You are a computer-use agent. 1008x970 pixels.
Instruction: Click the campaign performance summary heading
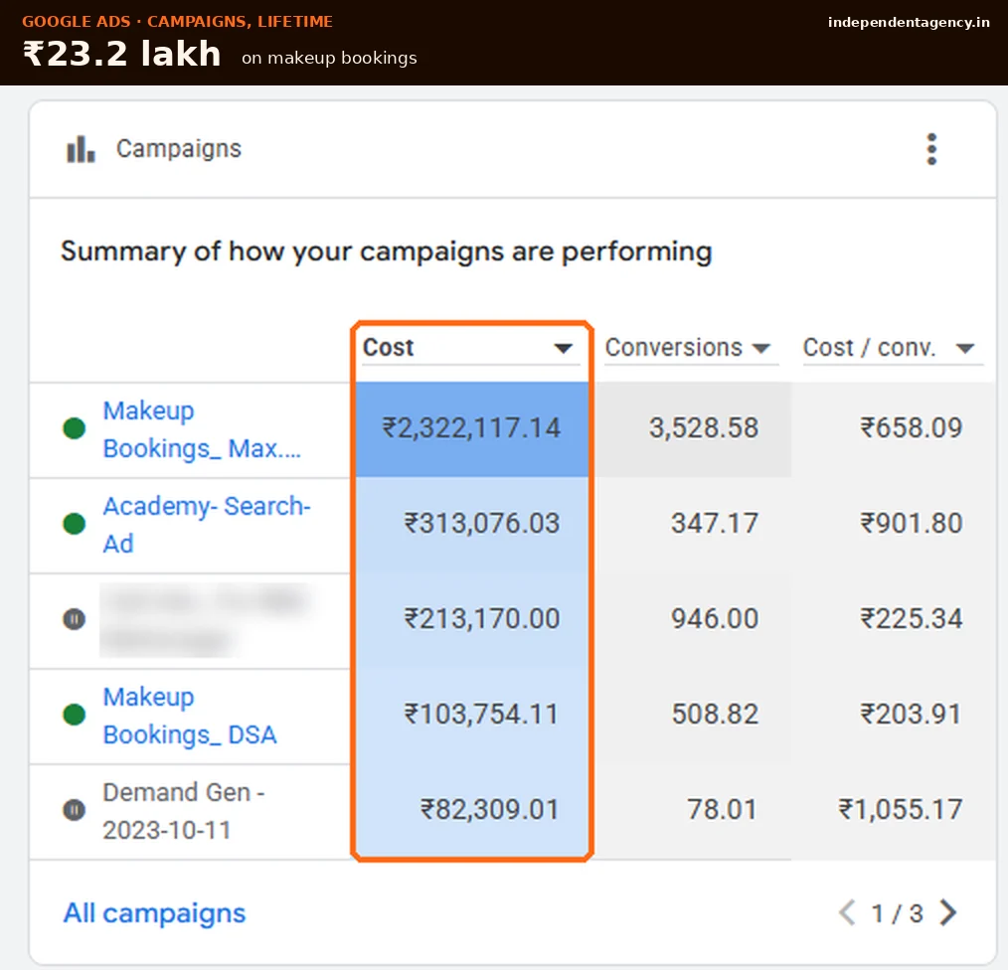[387, 251]
